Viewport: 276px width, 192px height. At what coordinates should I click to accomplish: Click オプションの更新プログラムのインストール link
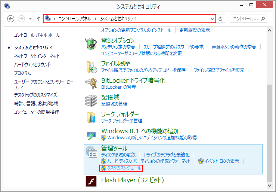click(x=136, y=30)
